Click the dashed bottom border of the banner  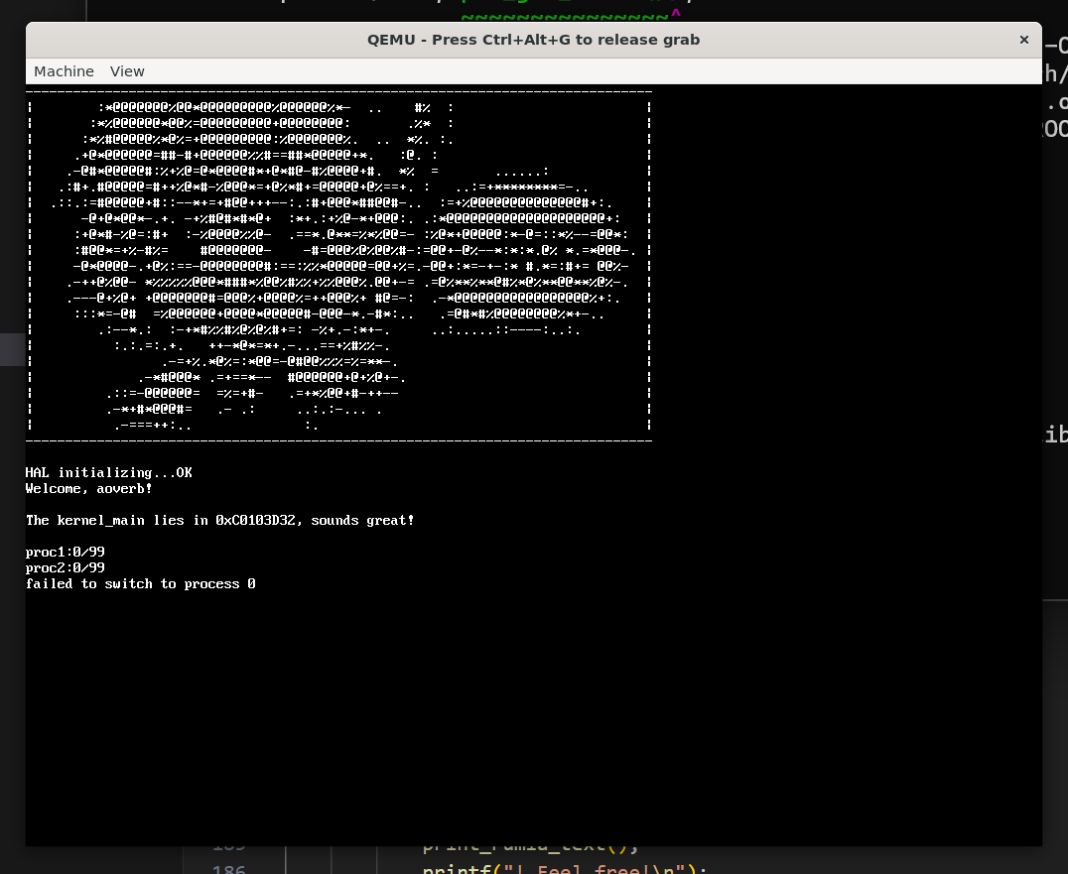point(337,439)
